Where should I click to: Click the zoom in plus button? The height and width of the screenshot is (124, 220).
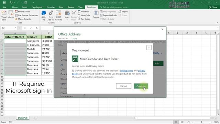click(x=211, y=122)
